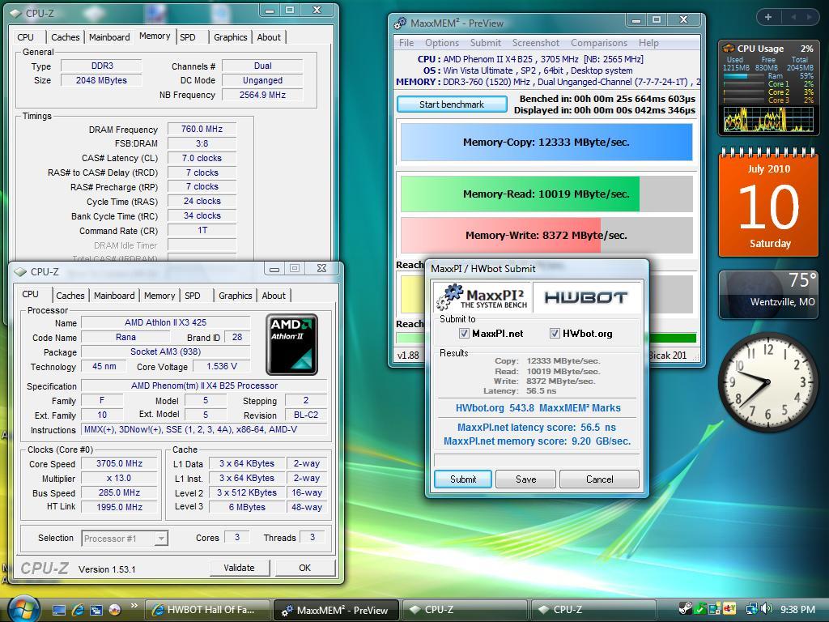Open the MaxxMEM Screenshot menu

pos(536,43)
